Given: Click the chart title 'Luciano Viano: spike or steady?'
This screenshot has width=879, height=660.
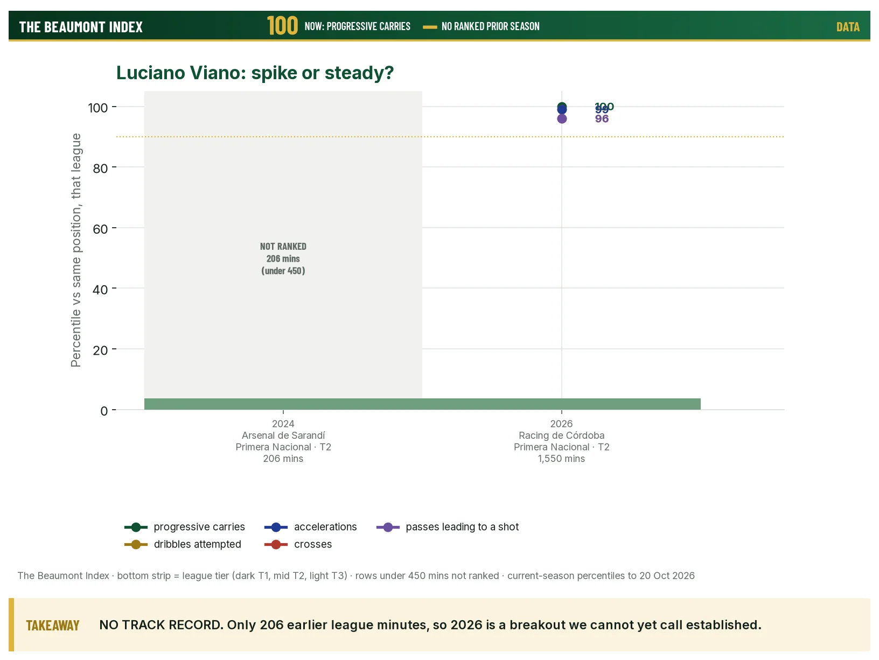Looking at the screenshot, I should (x=255, y=73).
